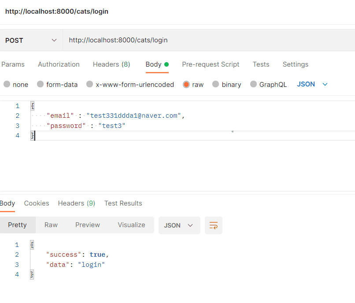The height and width of the screenshot is (303, 355).
Task: Toggle the response word wrap icon
Action: 214,225
